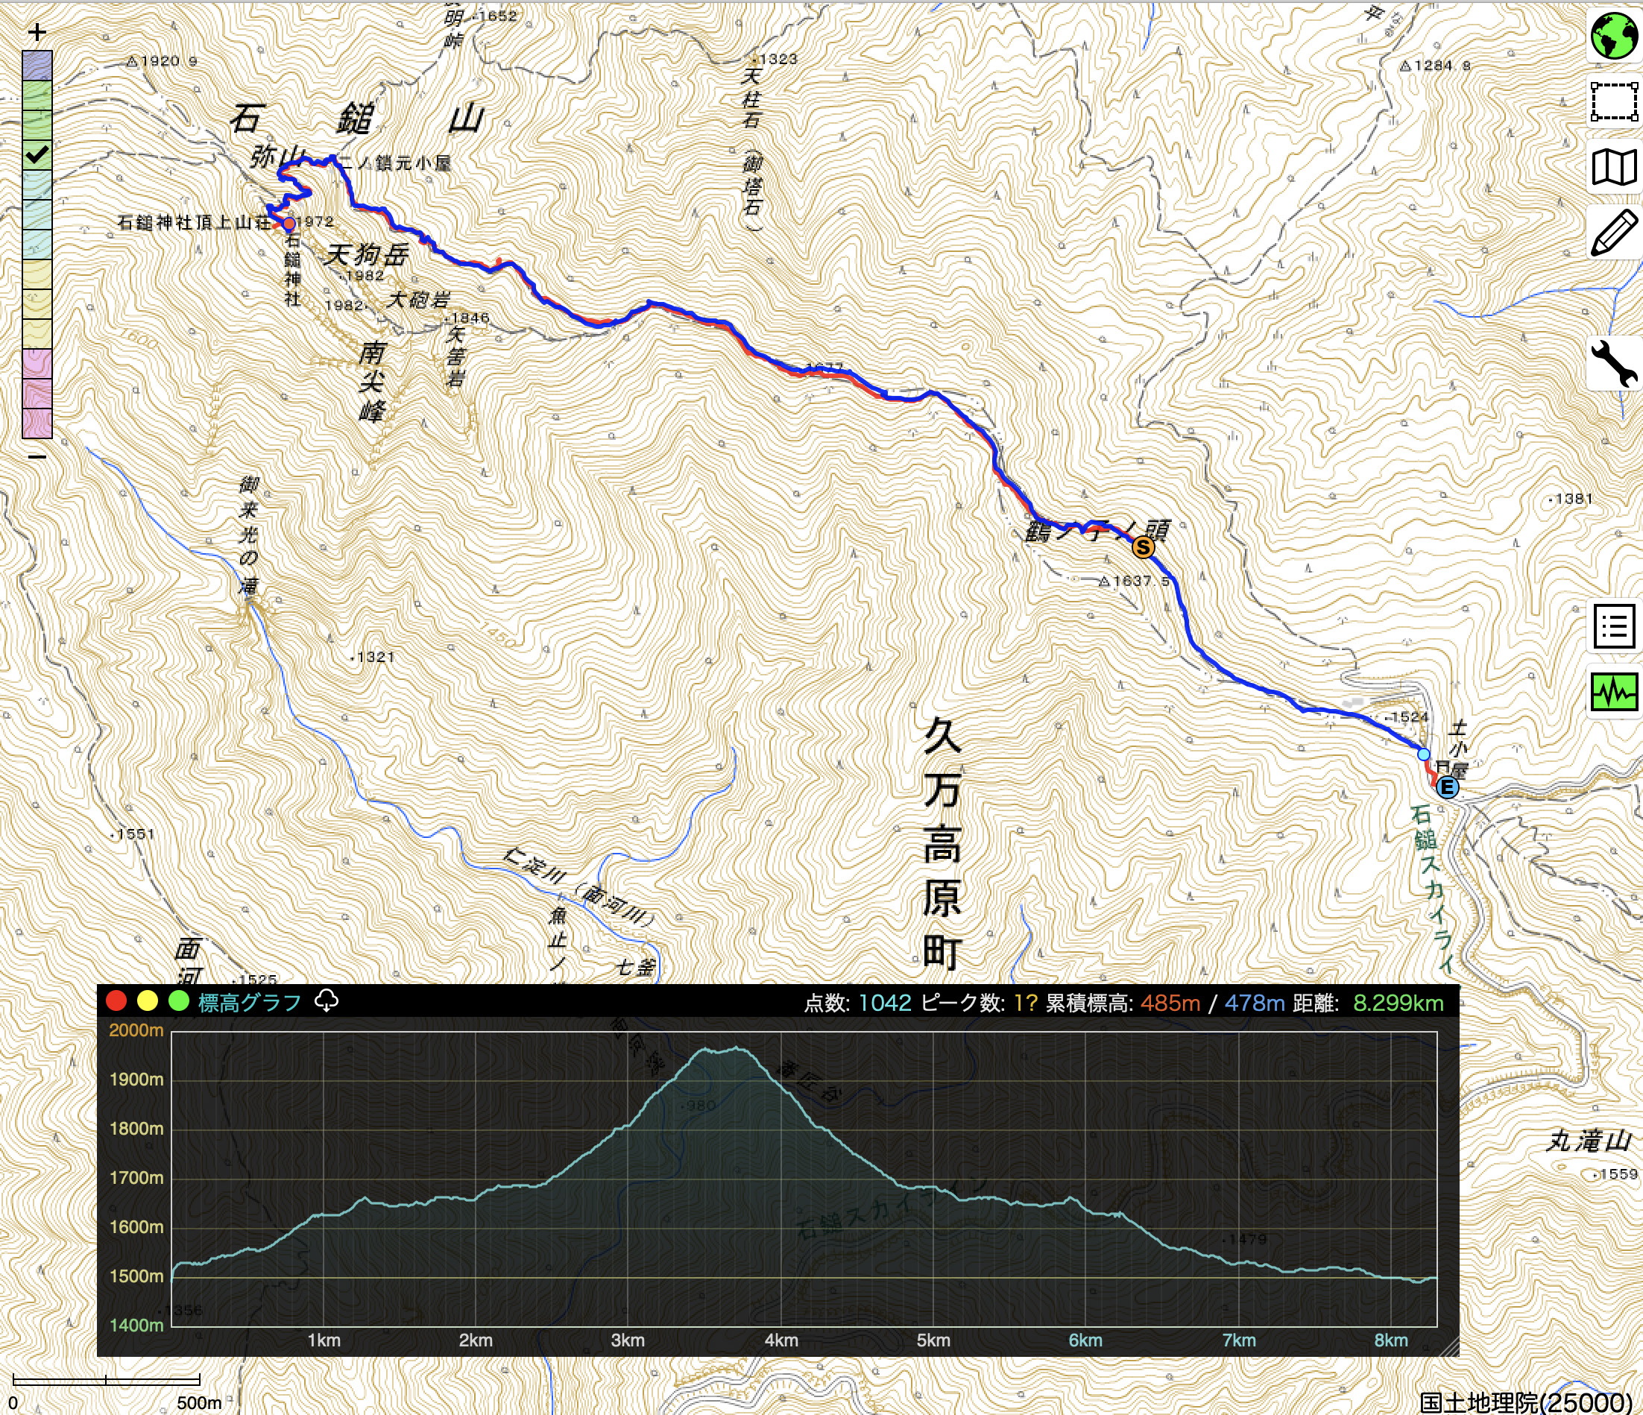Click the cloud download icon

pyautogui.click(x=326, y=1001)
